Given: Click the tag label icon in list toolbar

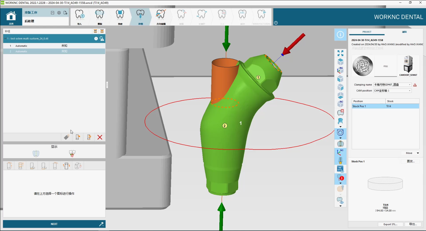Looking at the screenshot, I should pyautogui.click(x=66, y=137).
